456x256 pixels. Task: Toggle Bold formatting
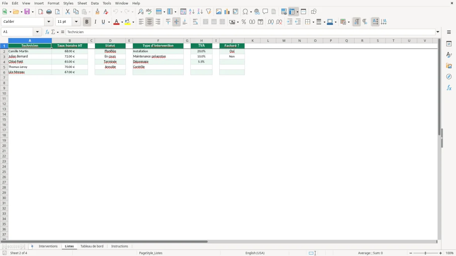coord(87,22)
